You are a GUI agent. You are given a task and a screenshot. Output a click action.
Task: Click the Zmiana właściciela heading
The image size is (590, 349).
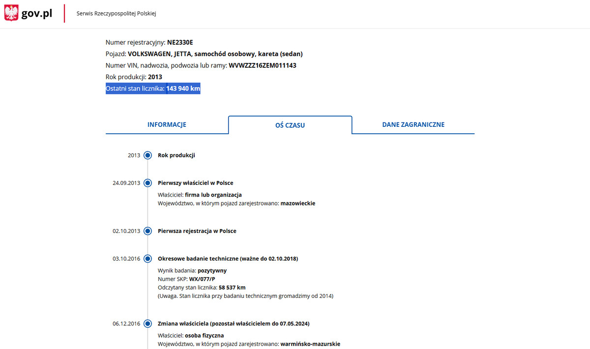[x=234, y=323]
